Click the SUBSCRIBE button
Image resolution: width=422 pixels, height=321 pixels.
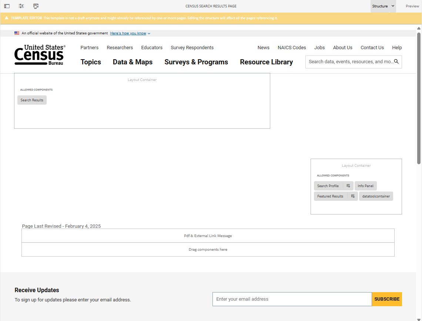point(386,299)
